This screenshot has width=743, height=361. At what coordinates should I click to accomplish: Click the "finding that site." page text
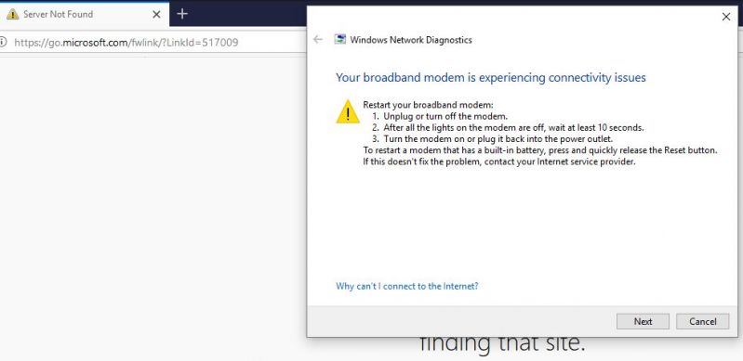pos(502,343)
